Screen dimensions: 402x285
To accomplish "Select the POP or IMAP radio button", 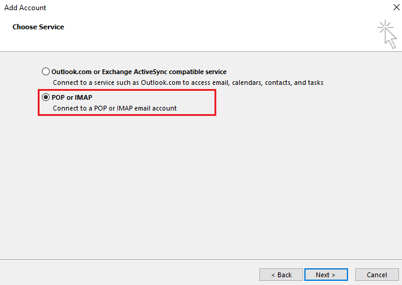I will [46, 97].
